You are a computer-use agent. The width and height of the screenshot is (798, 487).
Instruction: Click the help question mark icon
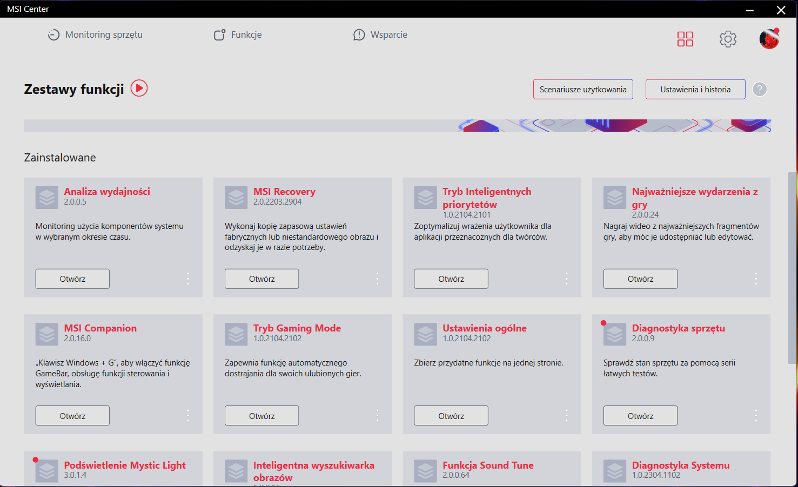coord(760,90)
